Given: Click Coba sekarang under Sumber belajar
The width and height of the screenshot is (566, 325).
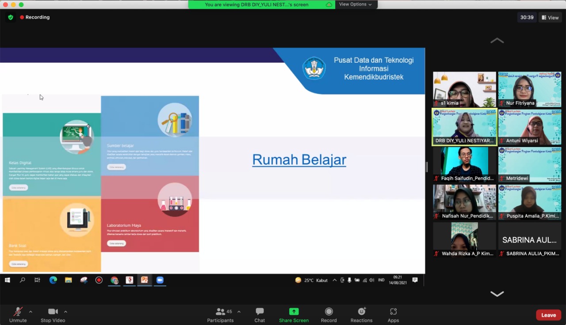Looking at the screenshot, I should click(x=116, y=167).
